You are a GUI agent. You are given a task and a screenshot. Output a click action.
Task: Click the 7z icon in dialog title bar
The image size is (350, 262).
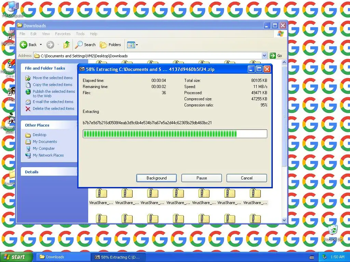click(x=82, y=69)
